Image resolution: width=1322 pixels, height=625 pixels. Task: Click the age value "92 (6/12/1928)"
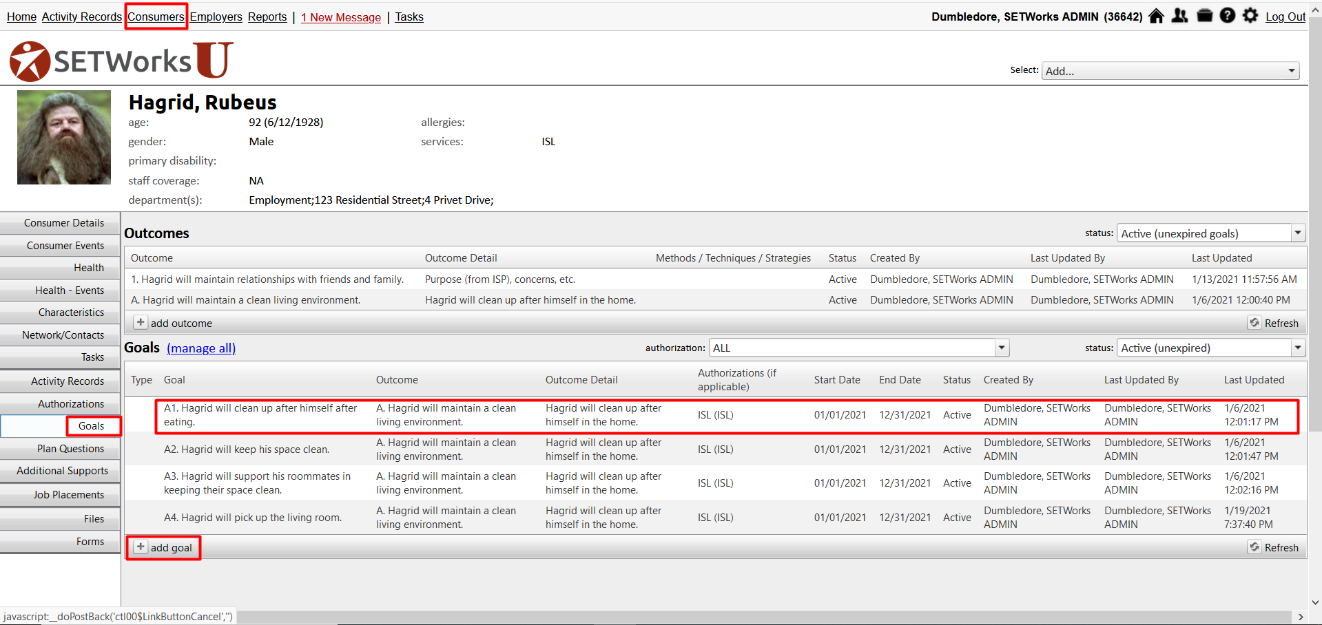(x=286, y=123)
